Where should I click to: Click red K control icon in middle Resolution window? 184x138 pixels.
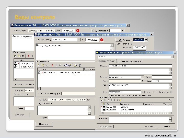[x=101, y=40]
